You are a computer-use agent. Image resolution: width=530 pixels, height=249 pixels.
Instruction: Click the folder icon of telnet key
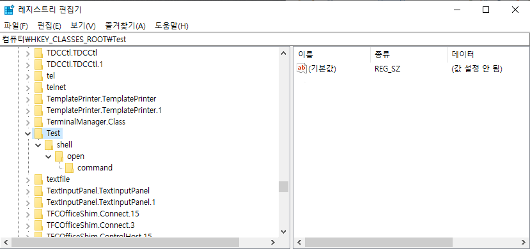pos(39,87)
